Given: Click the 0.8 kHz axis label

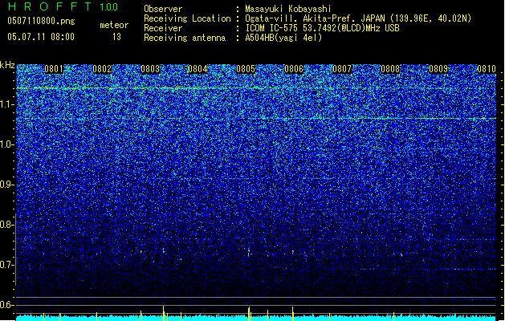Looking at the screenshot, I should (7, 225).
